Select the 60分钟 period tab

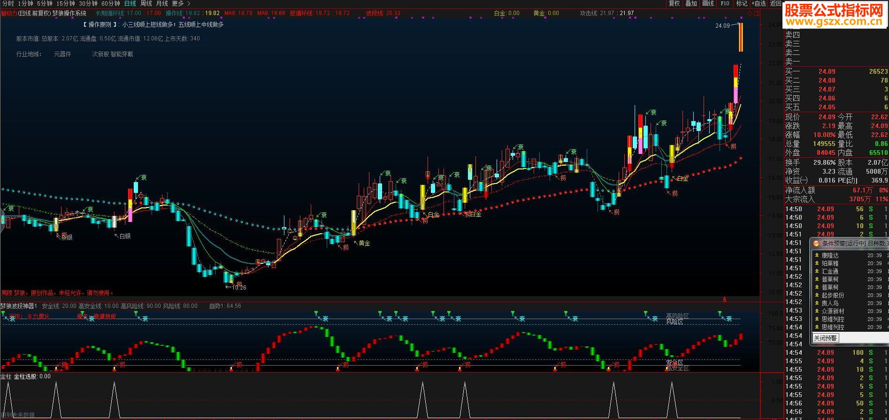[x=111, y=4]
